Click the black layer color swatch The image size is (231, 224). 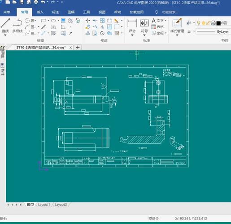click(218, 23)
